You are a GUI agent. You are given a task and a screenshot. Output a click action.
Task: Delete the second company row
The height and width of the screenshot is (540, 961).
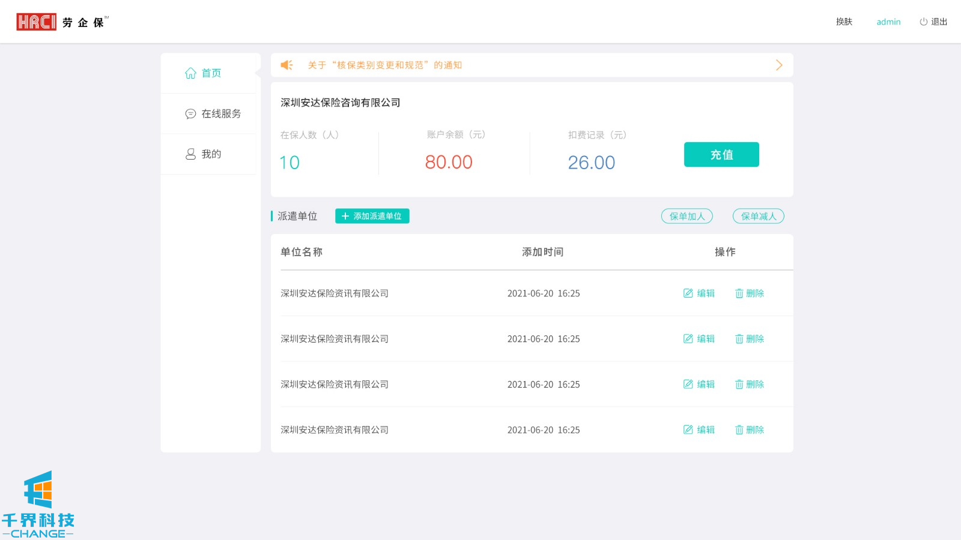click(750, 339)
